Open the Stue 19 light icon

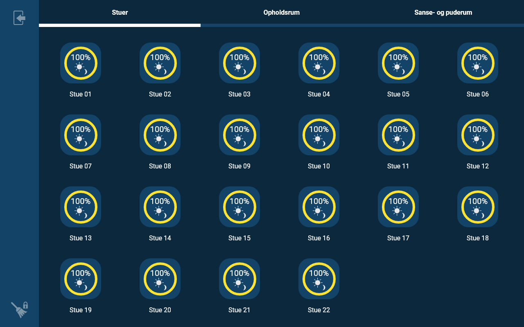(x=81, y=279)
